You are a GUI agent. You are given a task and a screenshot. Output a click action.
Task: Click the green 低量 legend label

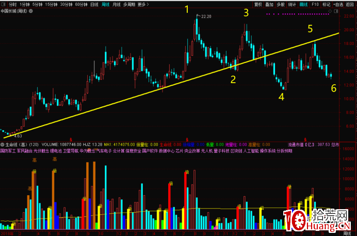tap(210, 145)
